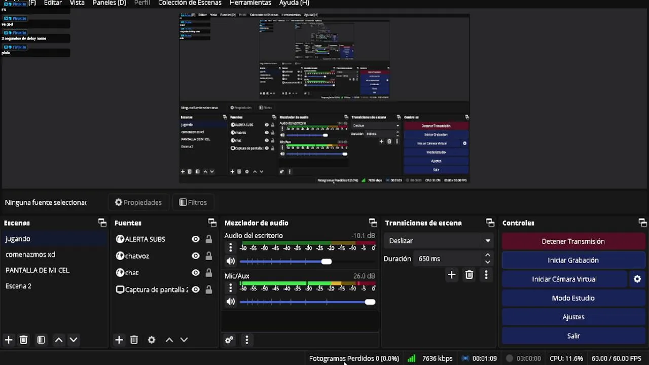649x365 pixels.
Task: Click Iniciar Grabación button
Action: pos(573,260)
